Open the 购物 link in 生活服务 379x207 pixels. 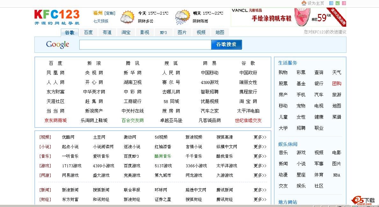click(283, 72)
